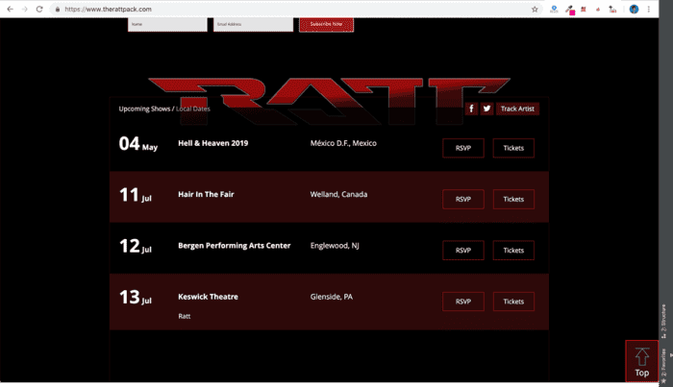This screenshot has width=673, height=387.
Task: Bookmark this page with the star icon
Action: [535, 9]
